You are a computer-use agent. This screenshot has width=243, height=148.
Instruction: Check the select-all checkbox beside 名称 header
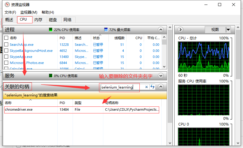(6, 38)
